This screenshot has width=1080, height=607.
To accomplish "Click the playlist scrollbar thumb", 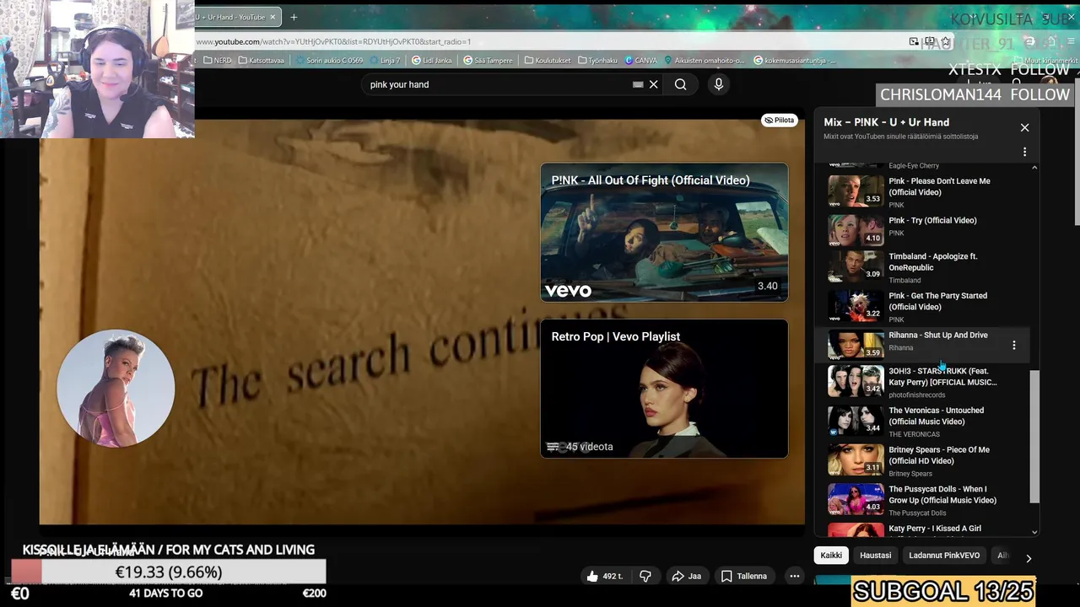I will click(1034, 437).
